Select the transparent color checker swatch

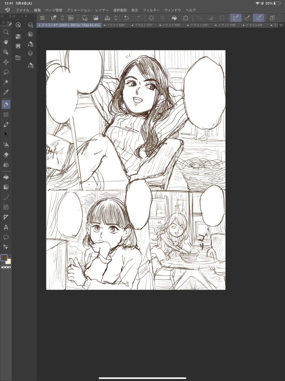[6, 267]
